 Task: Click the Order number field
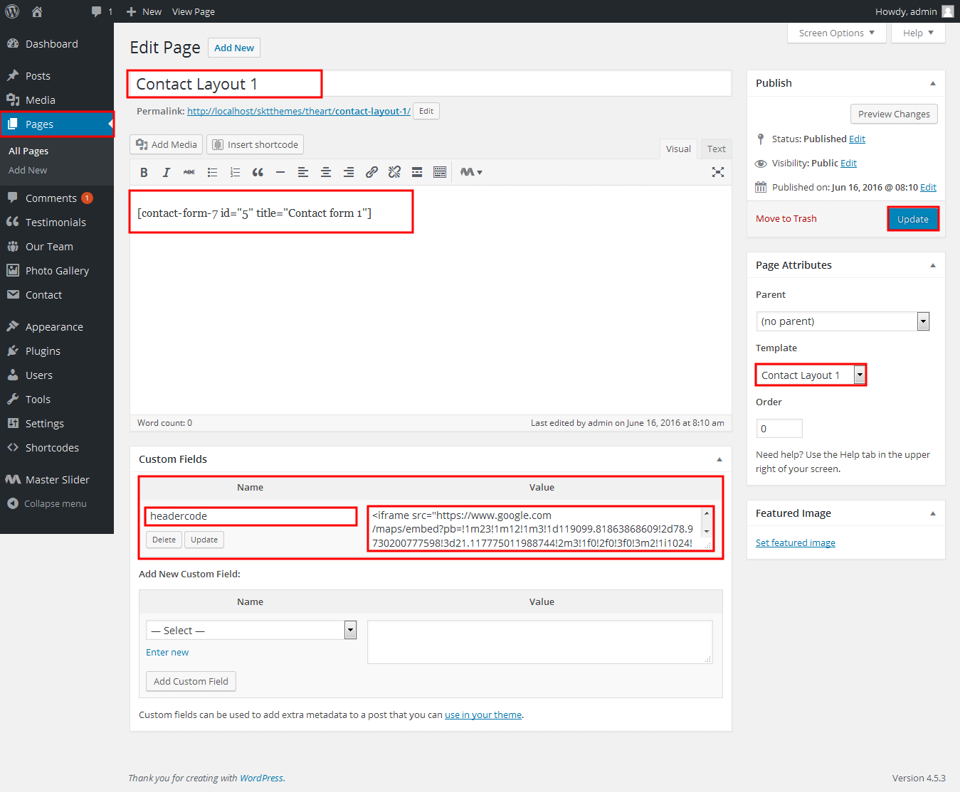(779, 429)
